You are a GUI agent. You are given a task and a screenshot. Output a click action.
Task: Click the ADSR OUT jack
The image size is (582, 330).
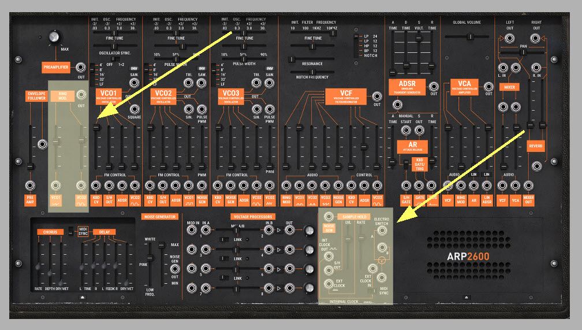pos(434,87)
